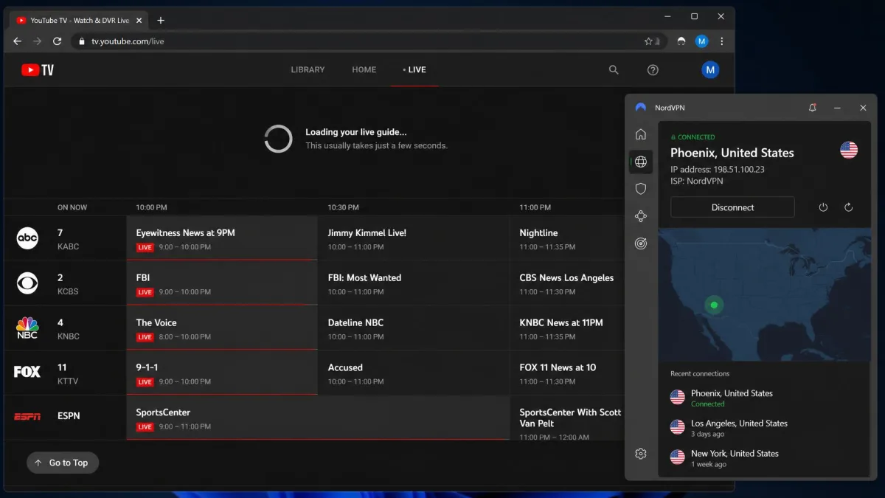Click the CBS channel logo

coord(27,283)
